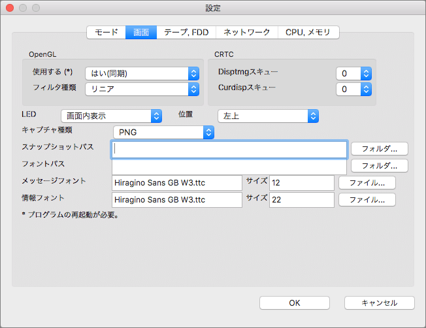Confirm settings with OK button
426x328 pixels.
coord(295,303)
